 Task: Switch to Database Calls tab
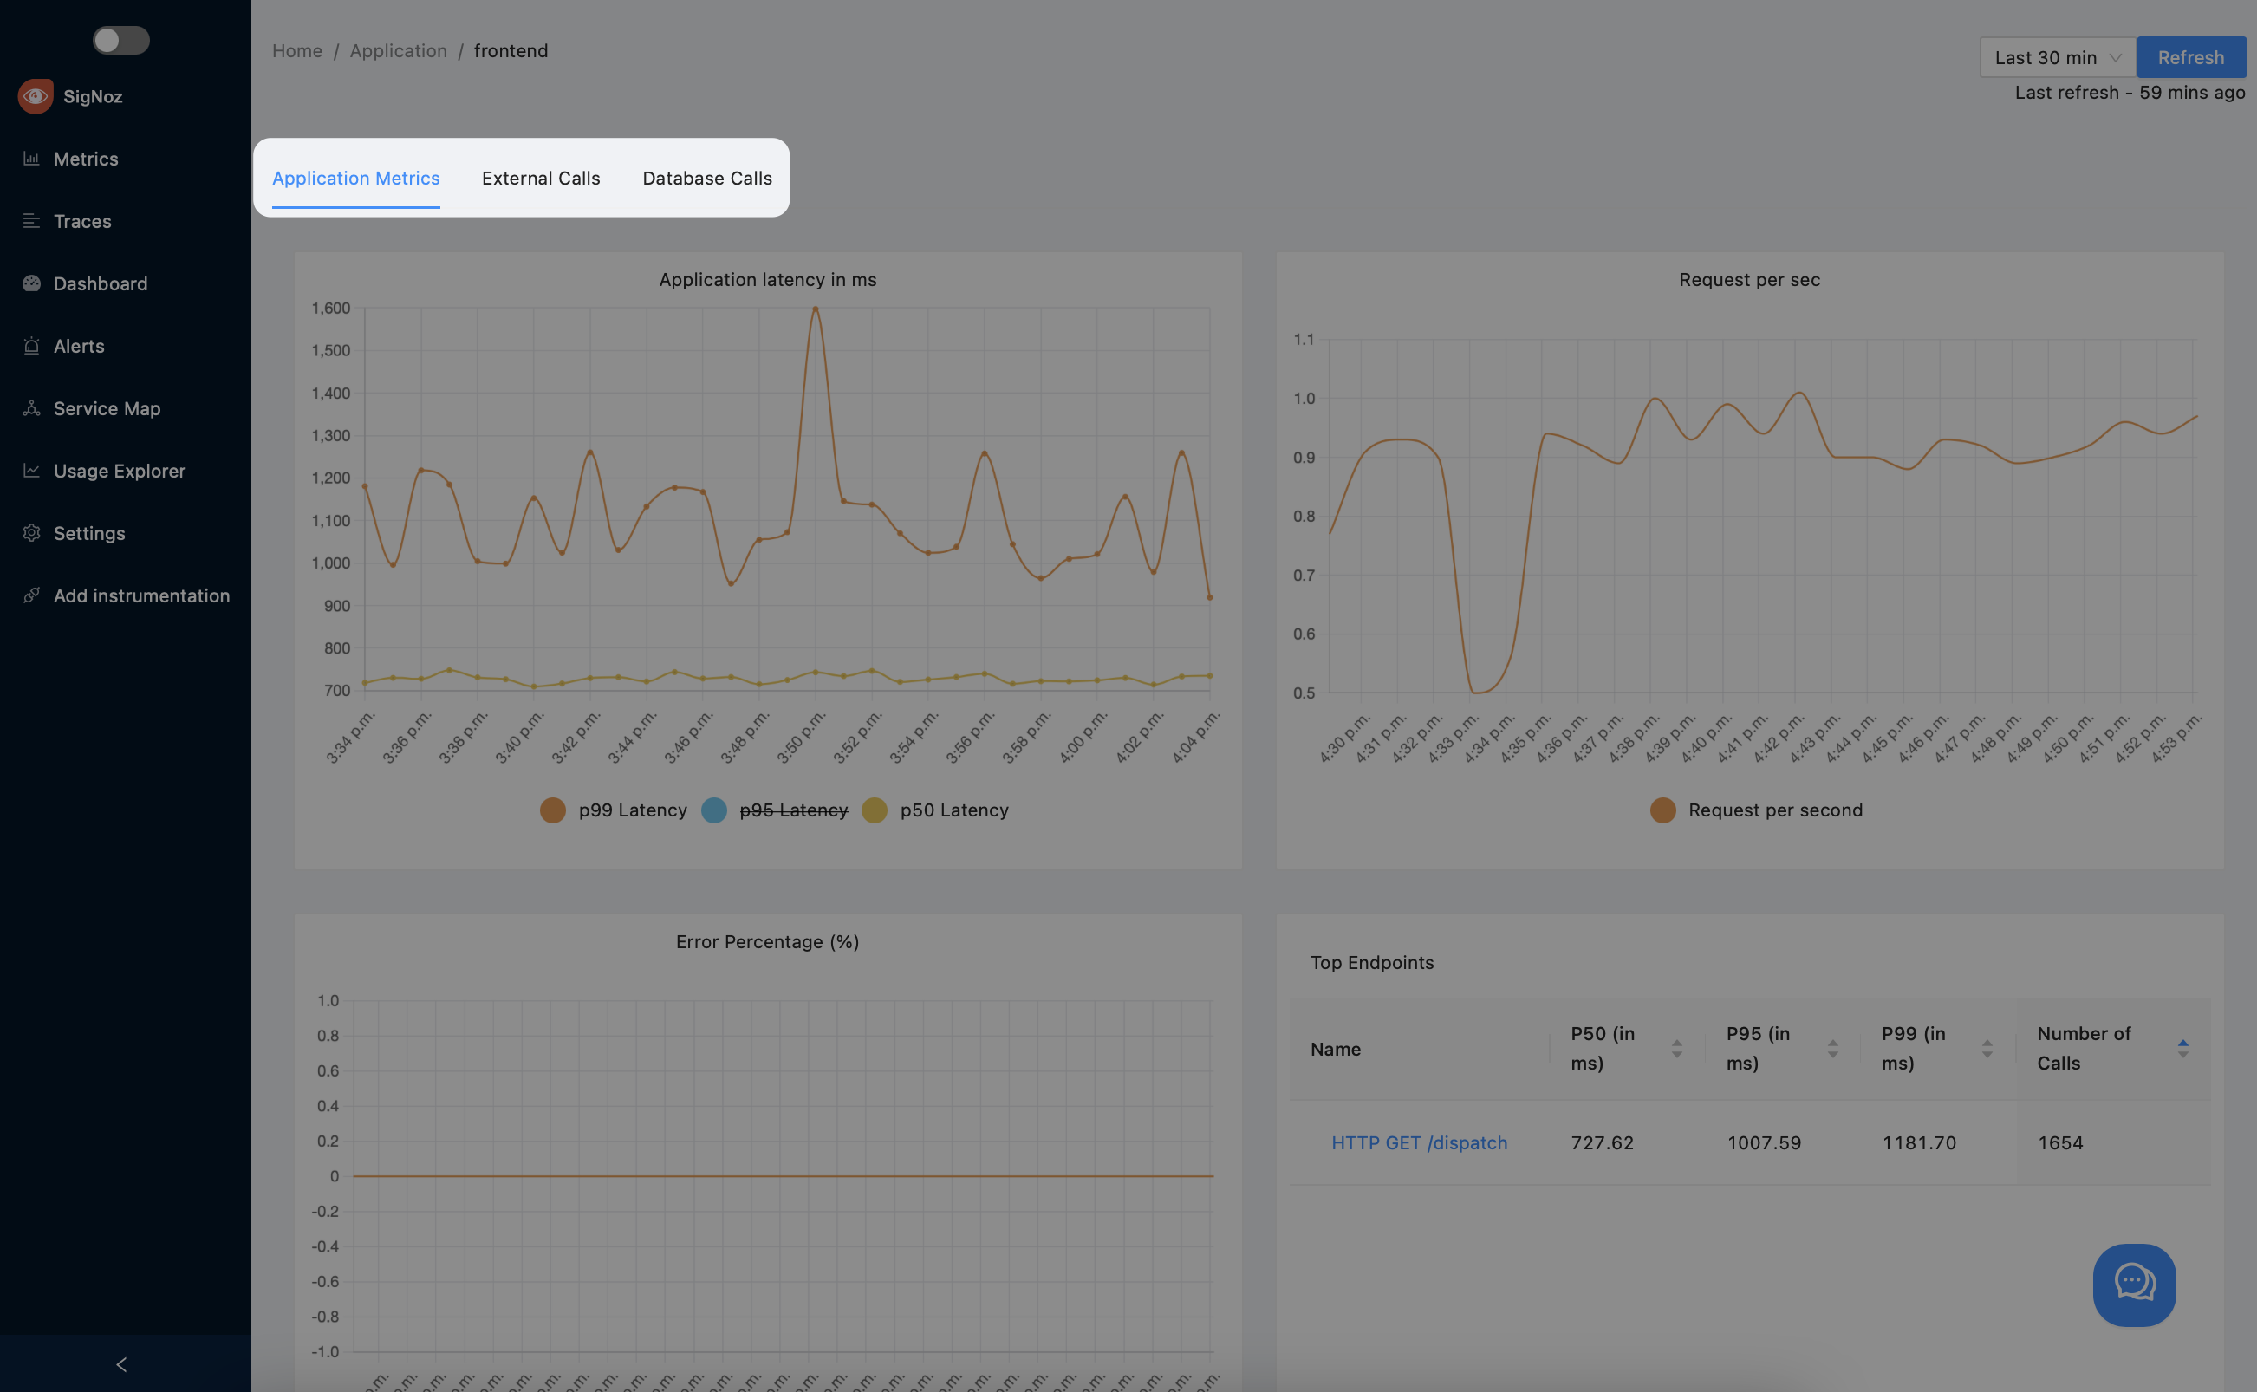coord(706,176)
